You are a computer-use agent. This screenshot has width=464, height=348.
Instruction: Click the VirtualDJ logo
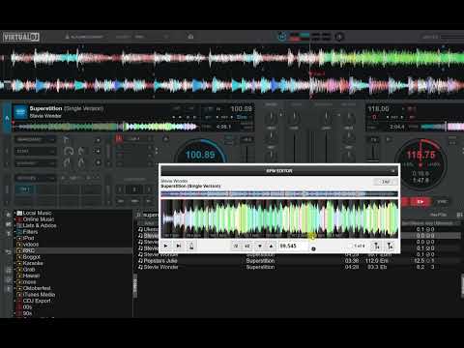[x=21, y=37]
